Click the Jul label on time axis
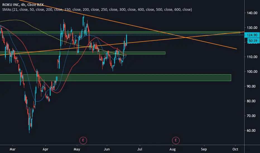The image size is (260, 153). 139,149
